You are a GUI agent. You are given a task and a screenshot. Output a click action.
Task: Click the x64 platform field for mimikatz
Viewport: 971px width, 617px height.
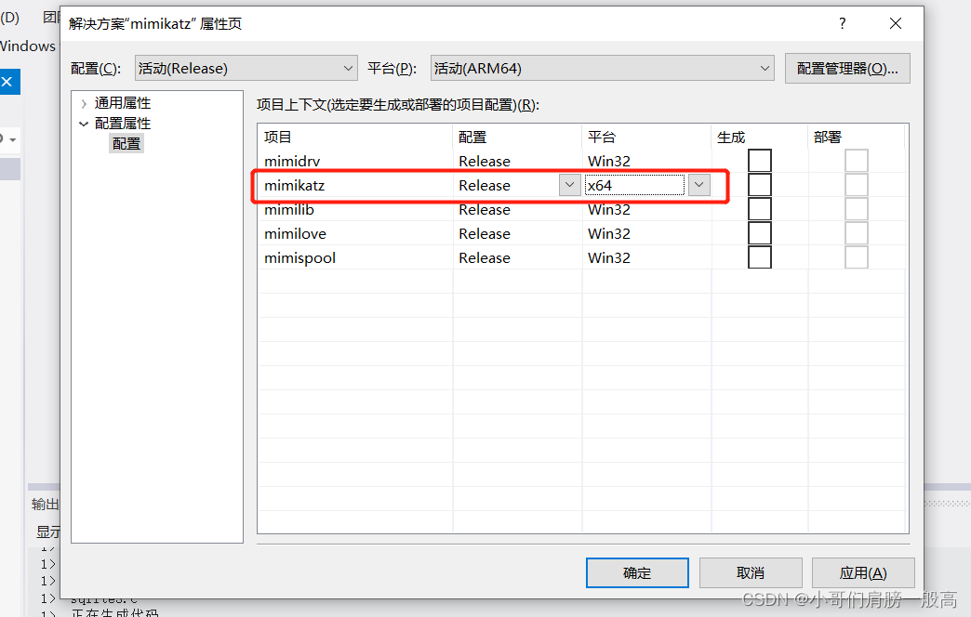(x=634, y=185)
